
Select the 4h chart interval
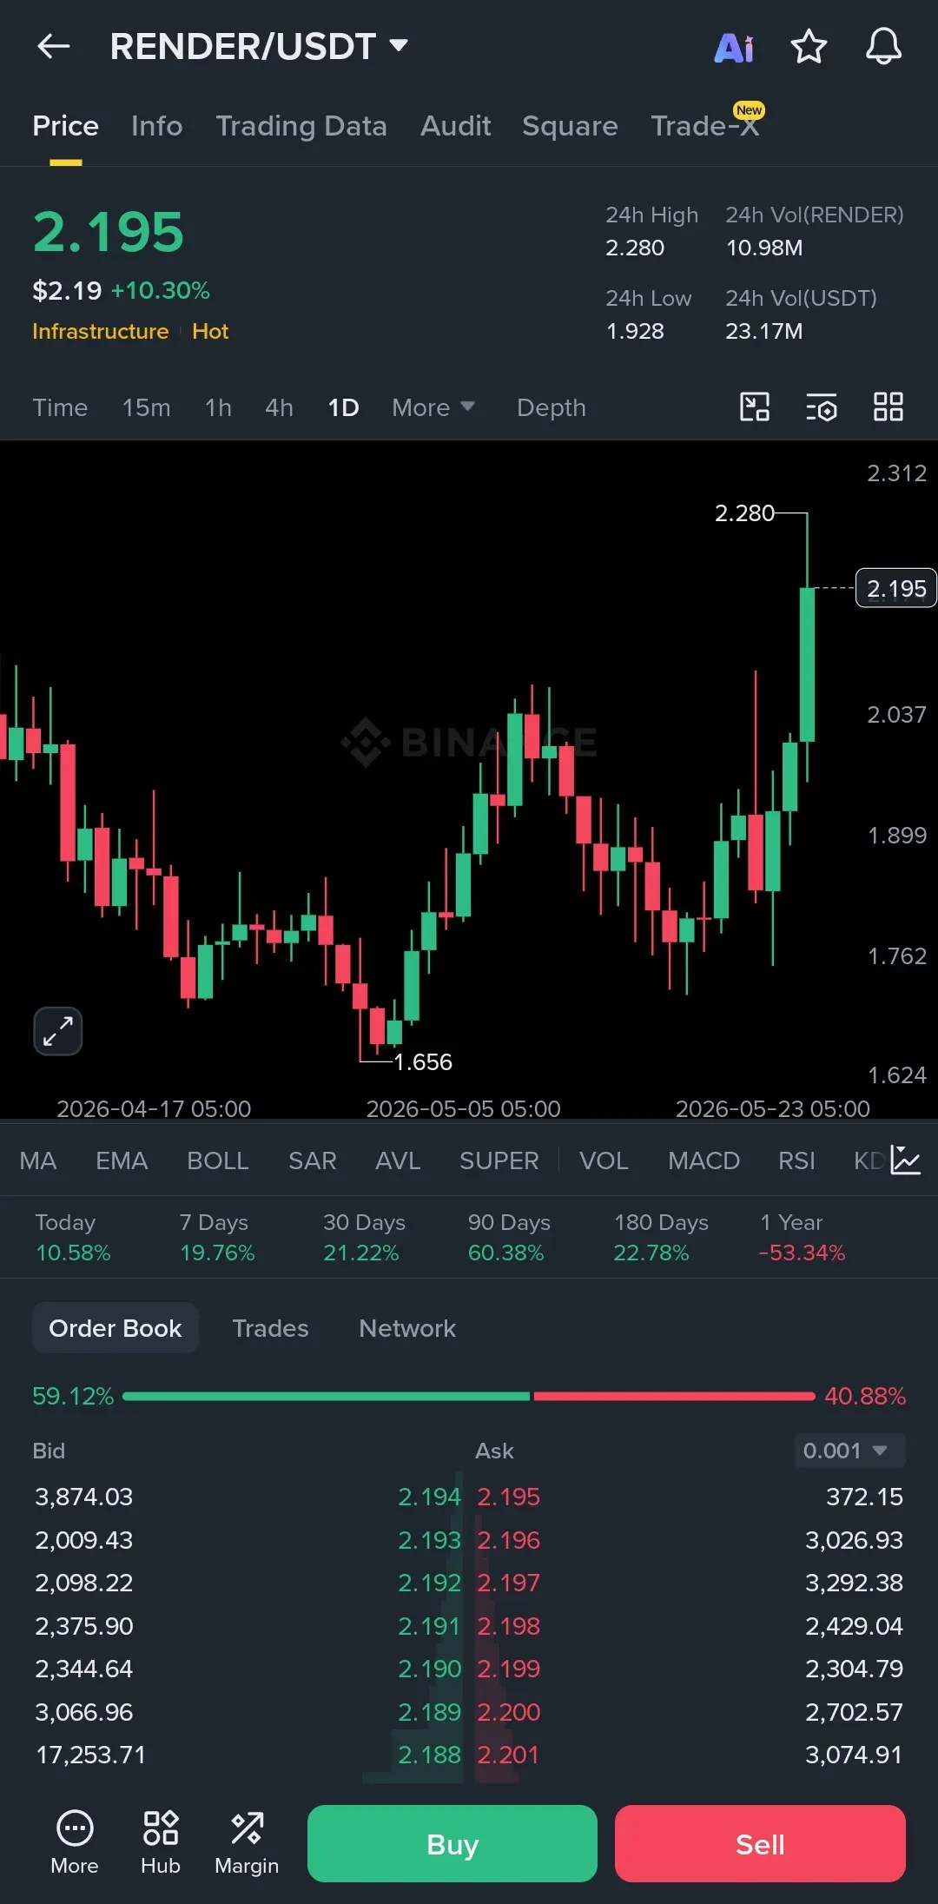[279, 407]
